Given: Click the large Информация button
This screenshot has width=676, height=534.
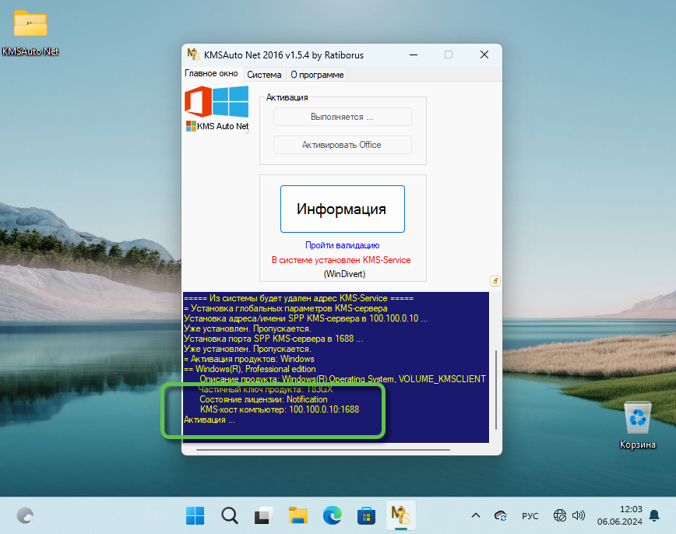Looking at the screenshot, I should tap(343, 209).
